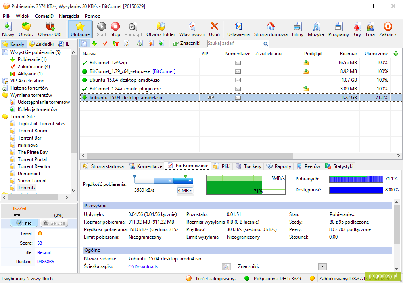This screenshot has width=403, height=283.
Task: Open the Trackery tab
Action: tap(249, 166)
